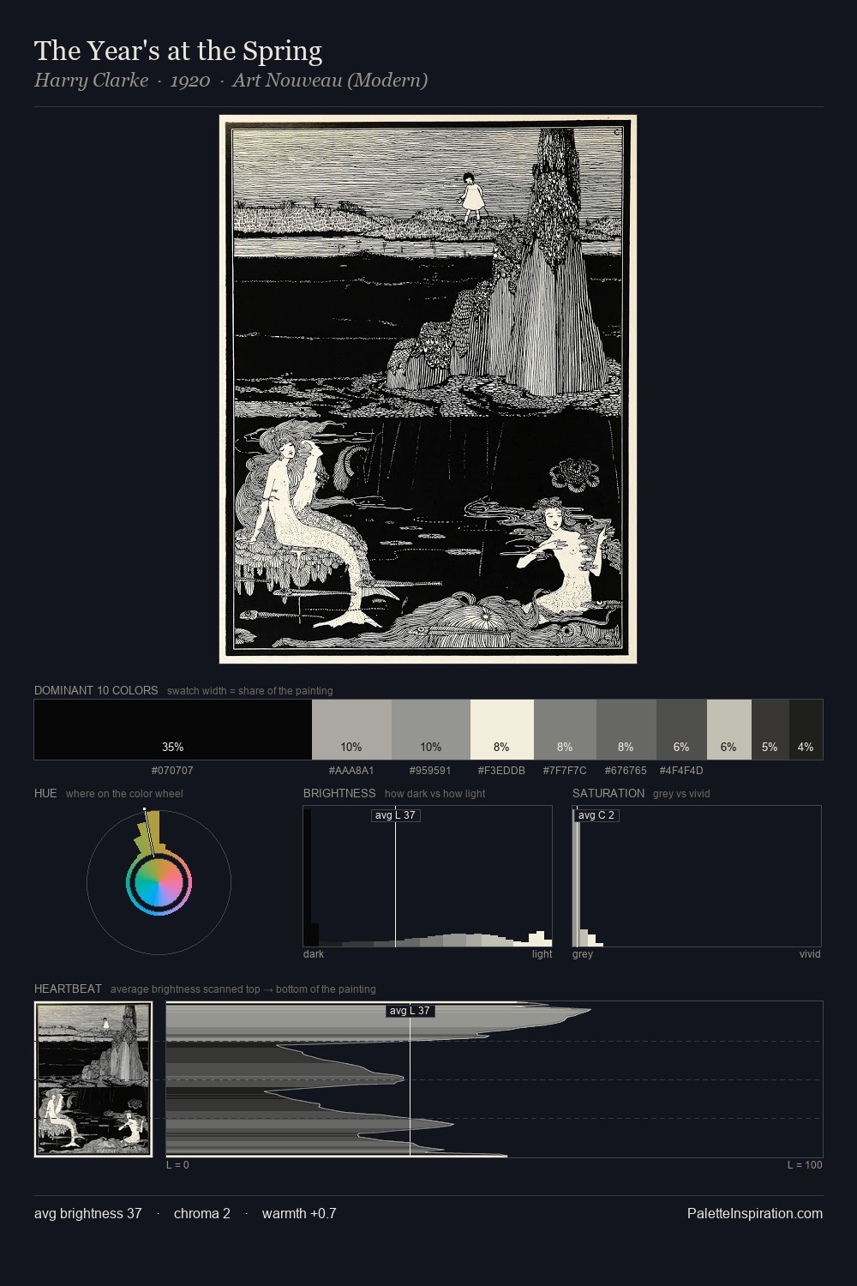Select the #AAA8A1 10% swatch
857x1286 pixels.
tap(351, 730)
